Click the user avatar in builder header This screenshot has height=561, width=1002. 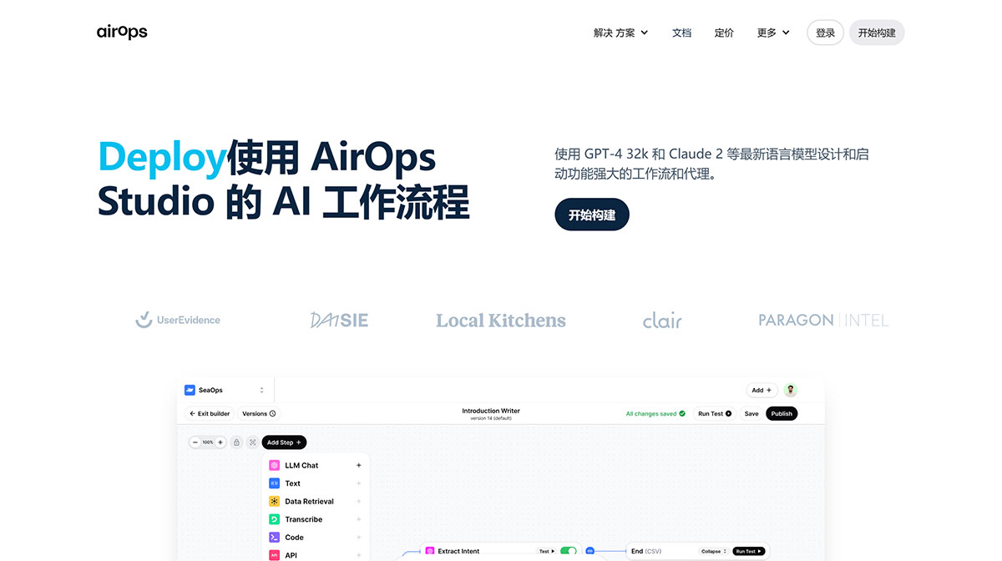(790, 390)
